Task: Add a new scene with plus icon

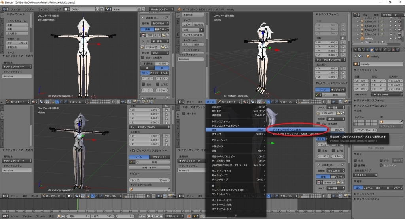Action: (139, 9)
